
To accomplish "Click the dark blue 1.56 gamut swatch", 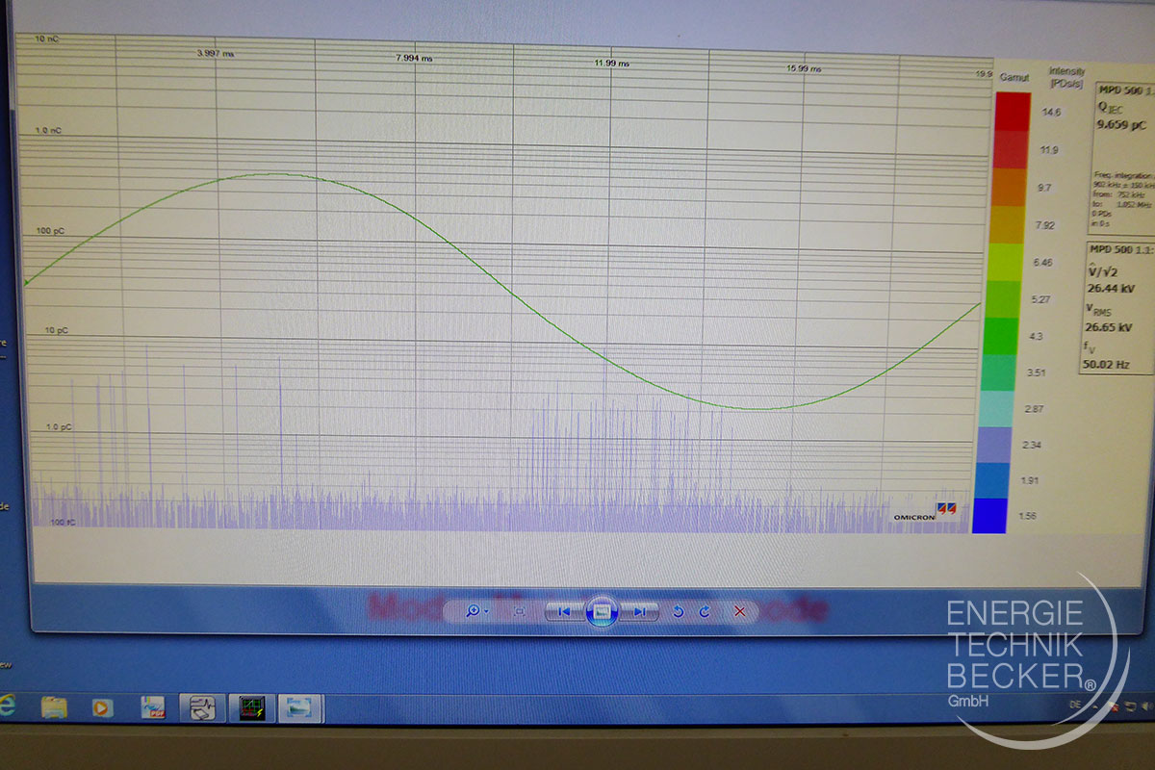I will click(989, 516).
